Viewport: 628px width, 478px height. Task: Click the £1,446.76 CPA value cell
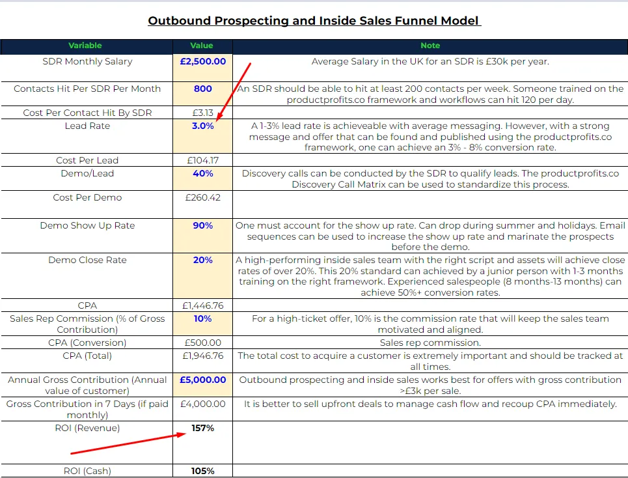click(x=202, y=305)
